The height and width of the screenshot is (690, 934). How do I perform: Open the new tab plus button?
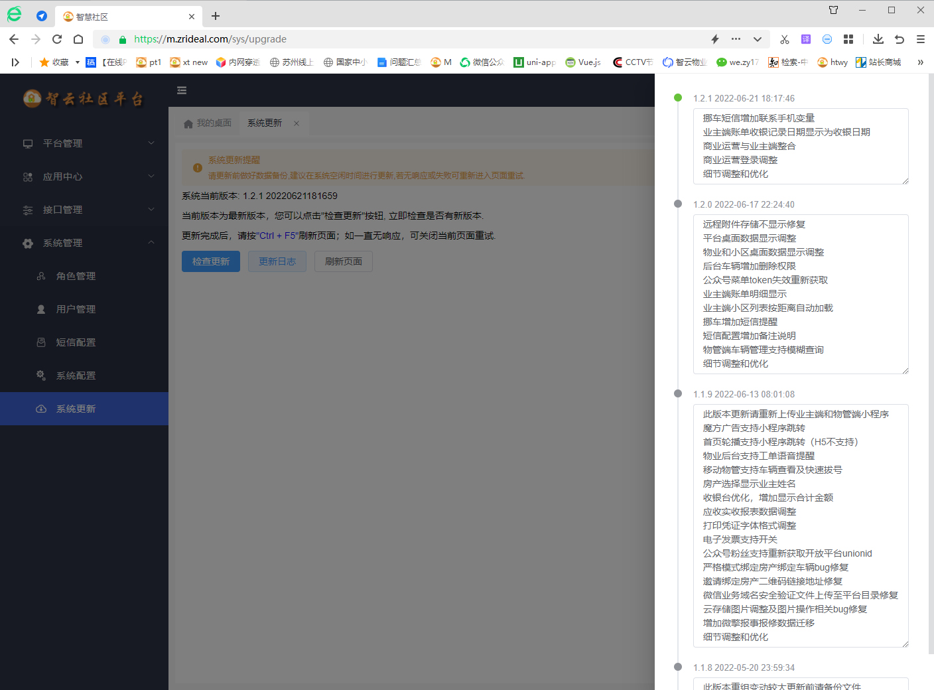(x=216, y=16)
